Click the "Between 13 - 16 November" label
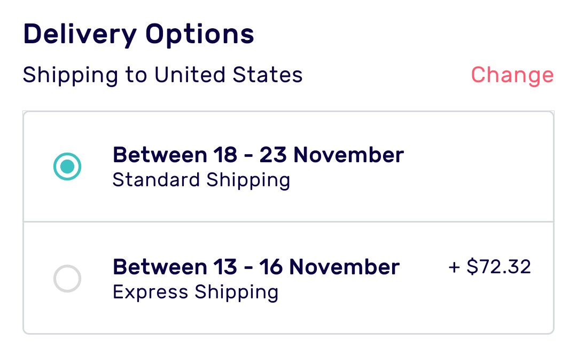The width and height of the screenshot is (577, 356). [256, 267]
